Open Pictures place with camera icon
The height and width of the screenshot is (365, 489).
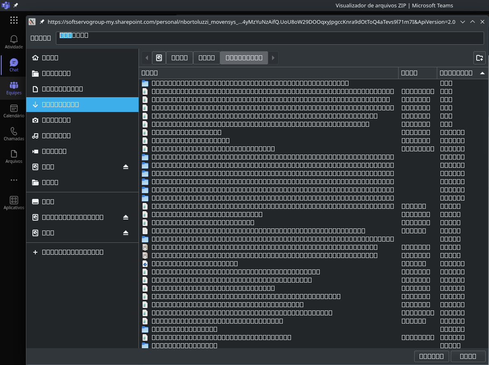82,120
